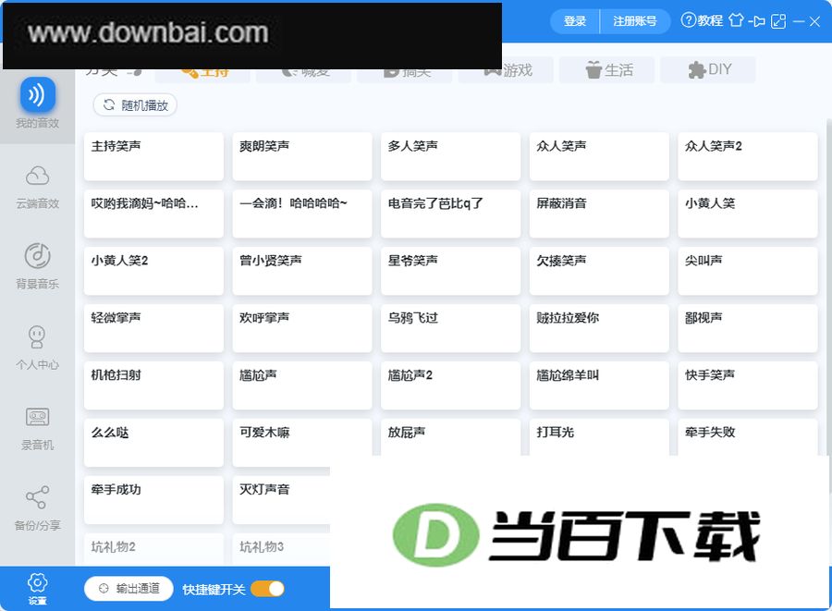This screenshot has height=611, width=832.
Task: Open the 输出通道 selector
Action: pyautogui.click(x=128, y=589)
